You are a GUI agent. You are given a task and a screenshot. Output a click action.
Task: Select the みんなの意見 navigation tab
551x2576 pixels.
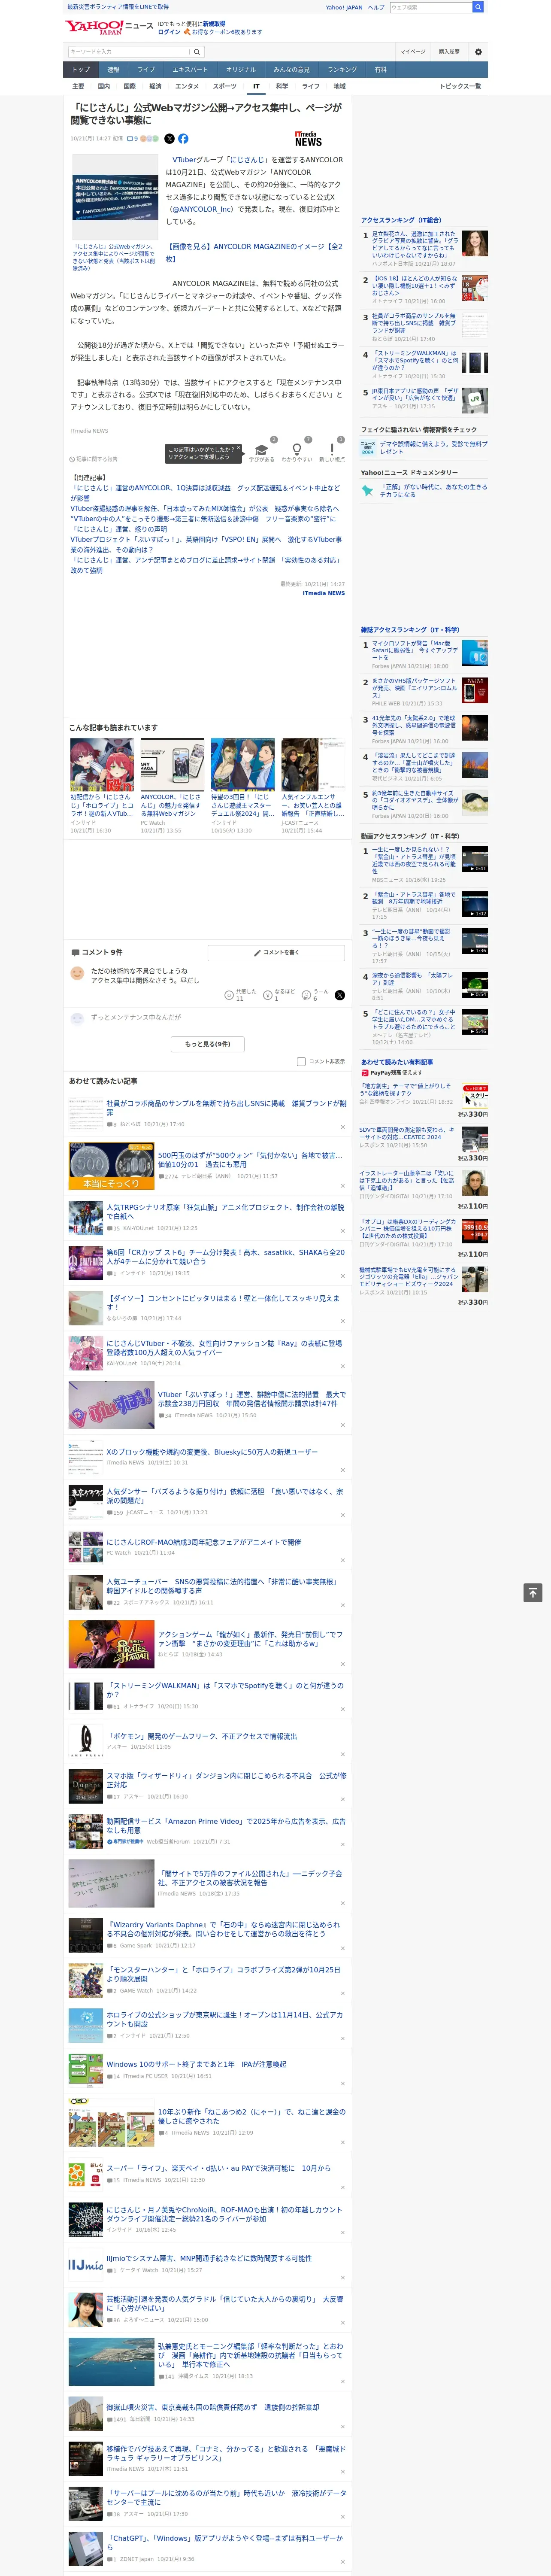click(x=291, y=69)
